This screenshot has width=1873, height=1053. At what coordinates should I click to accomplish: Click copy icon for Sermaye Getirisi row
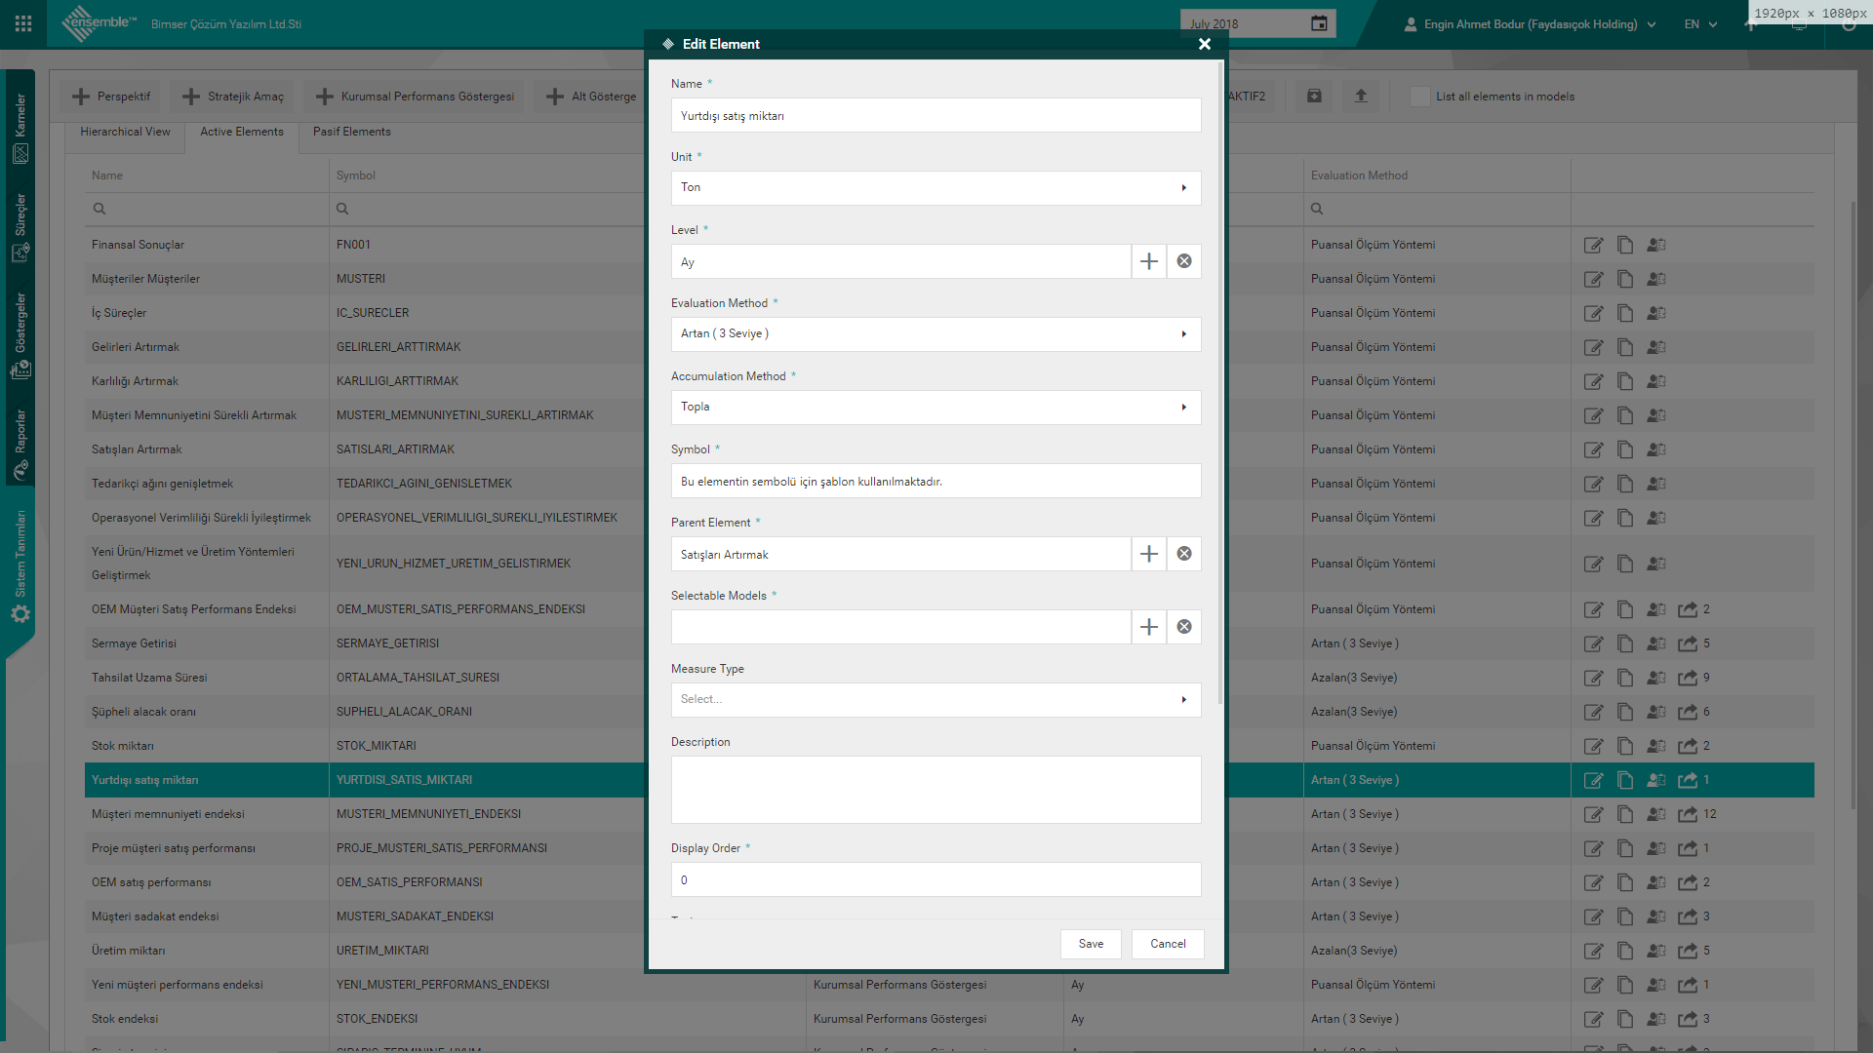click(x=1625, y=643)
